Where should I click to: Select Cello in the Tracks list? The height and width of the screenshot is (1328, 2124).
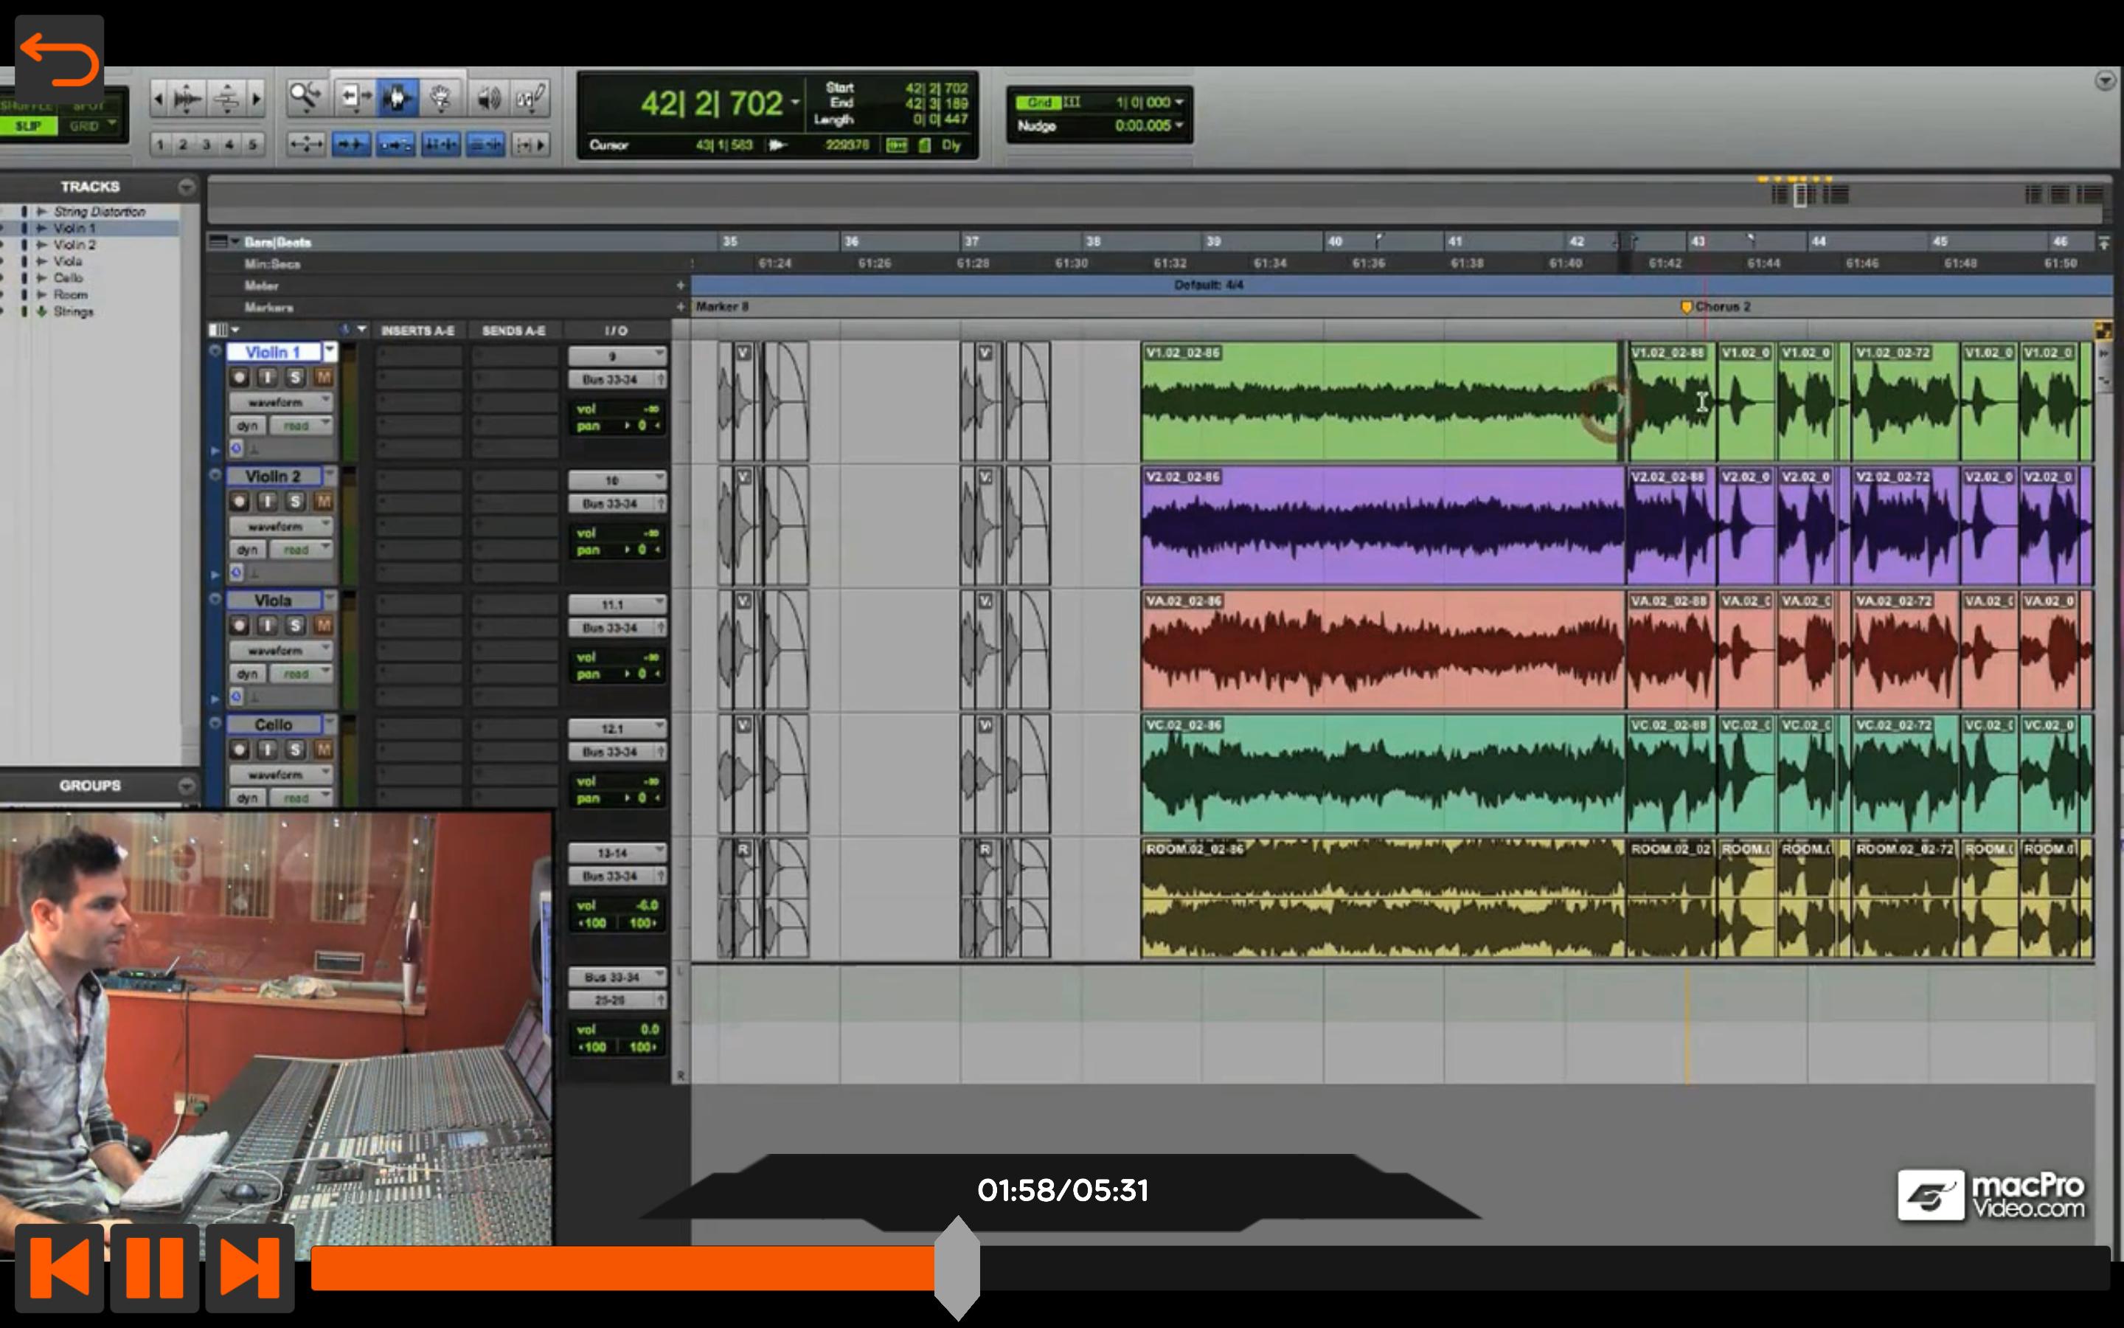pyautogui.click(x=68, y=277)
